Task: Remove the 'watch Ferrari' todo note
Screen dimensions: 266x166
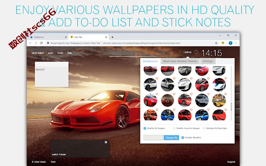Action: tap(106, 142)
